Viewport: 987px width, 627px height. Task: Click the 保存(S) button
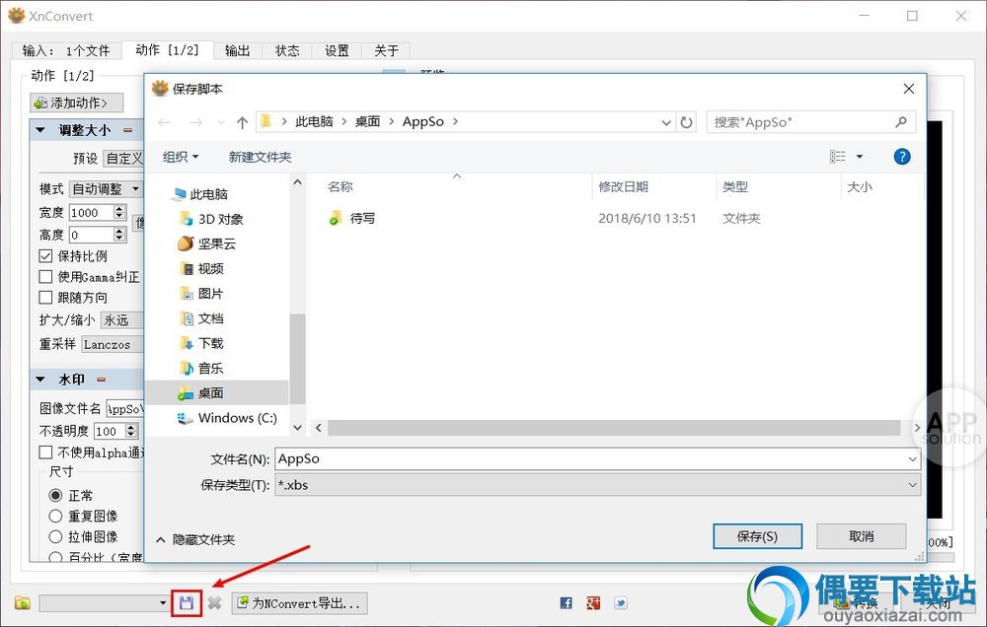click(757, 536)
